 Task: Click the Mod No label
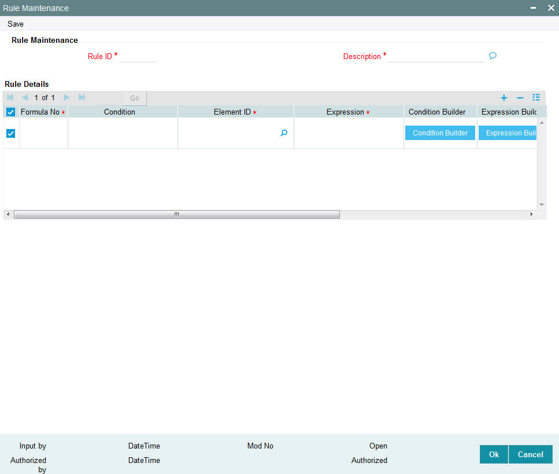(x=260, y=446)
